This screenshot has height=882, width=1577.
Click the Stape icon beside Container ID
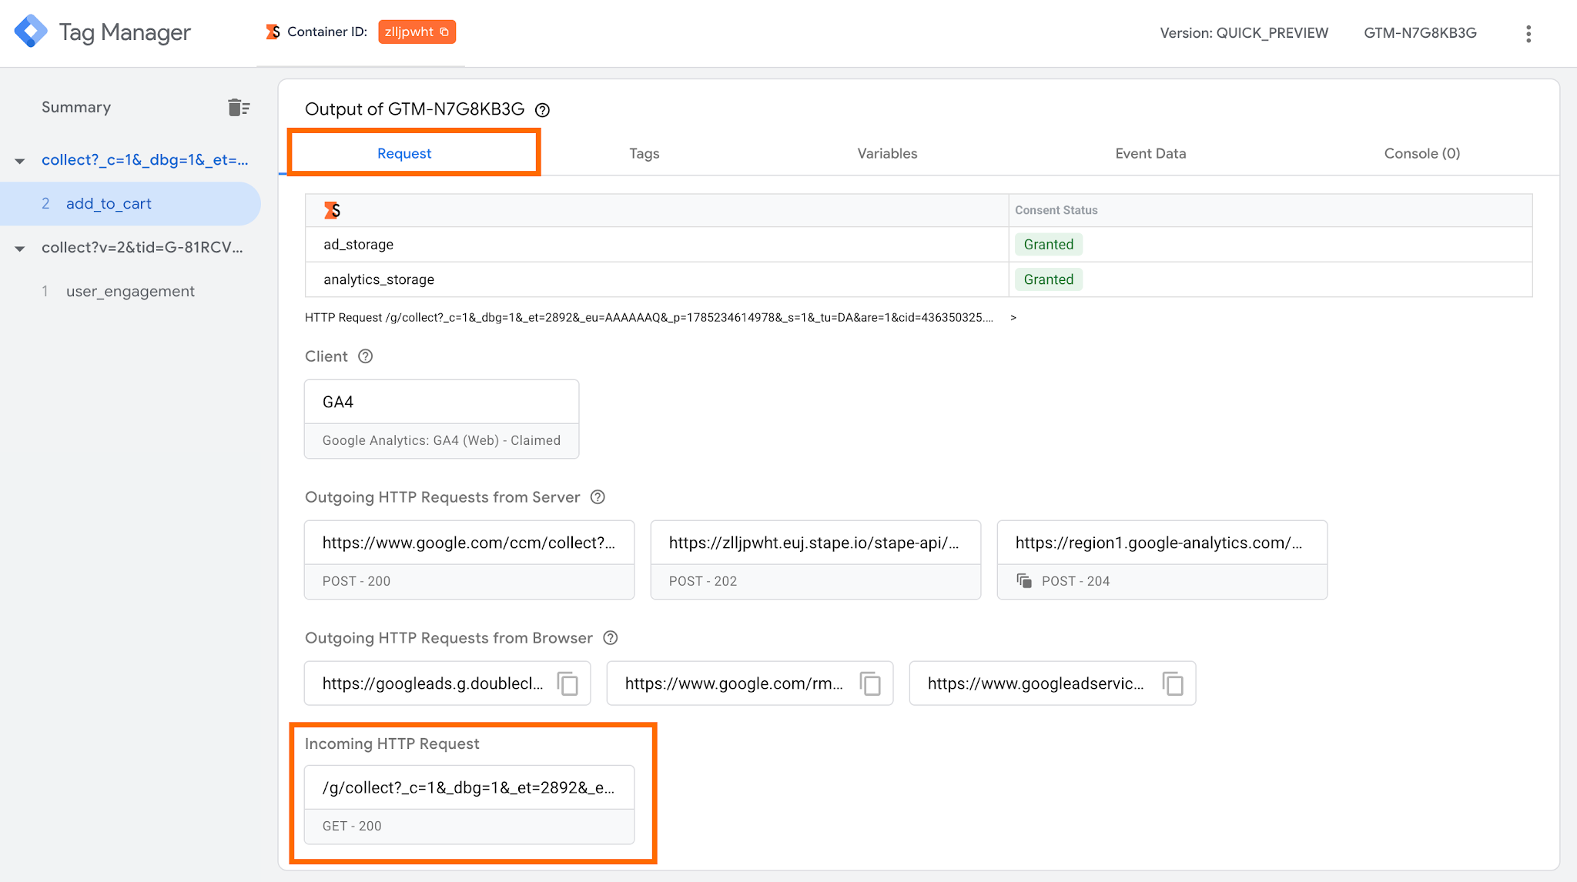click(273, 32)
